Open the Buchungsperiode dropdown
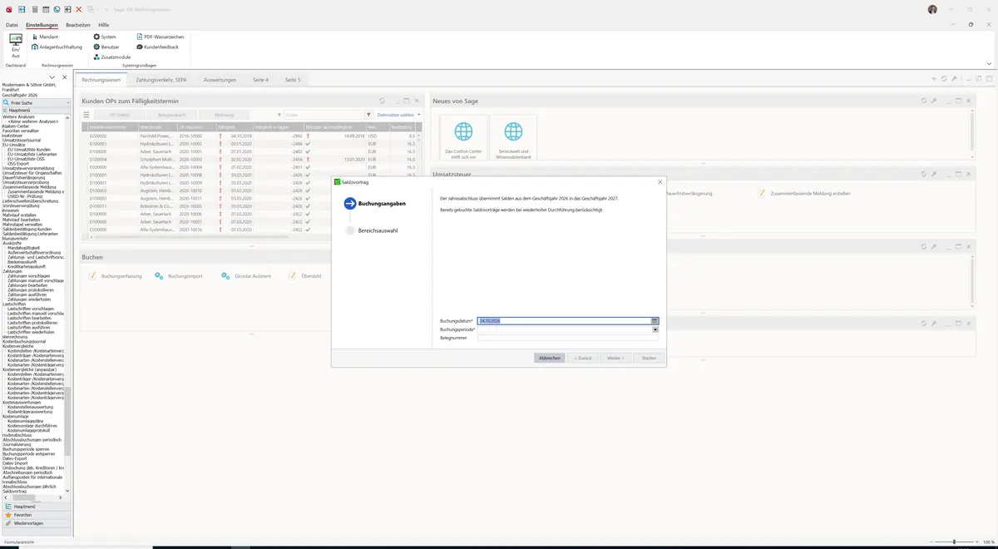The width and height of the screenshot is (998, 549). pos(655,329)
